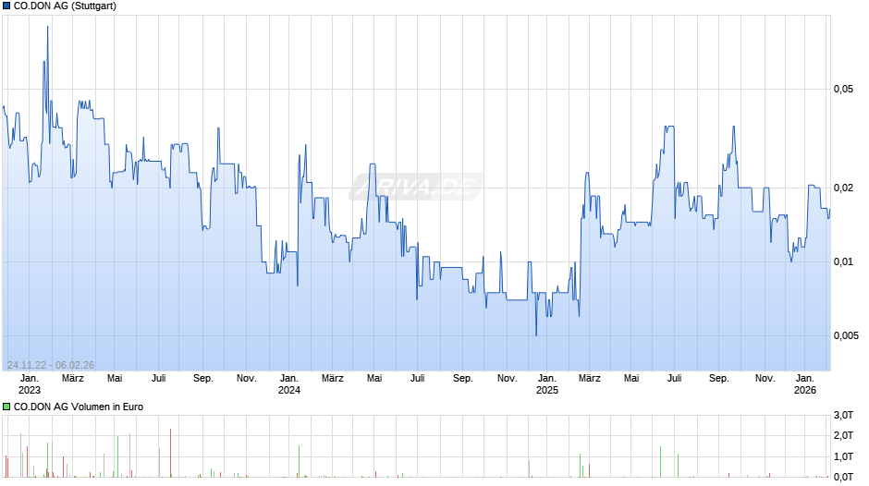Image resolution: width=869 pixels, height=486 pixels.
Task: Click the 'CO.DON AG Volumen in Euro' label
Action: (x=79, y=407)
